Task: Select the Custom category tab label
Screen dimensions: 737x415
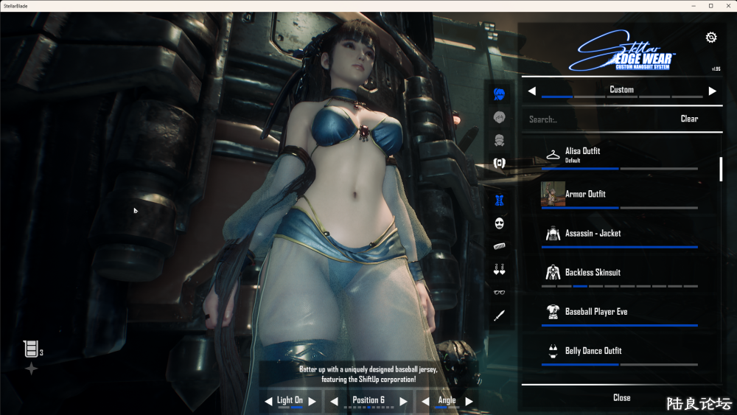Action: click(621, 89)
